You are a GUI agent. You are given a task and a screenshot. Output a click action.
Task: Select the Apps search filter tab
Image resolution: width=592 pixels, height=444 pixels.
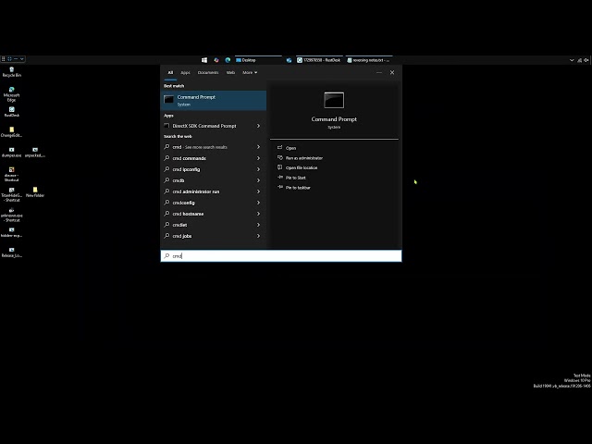(x=185, y=72)
